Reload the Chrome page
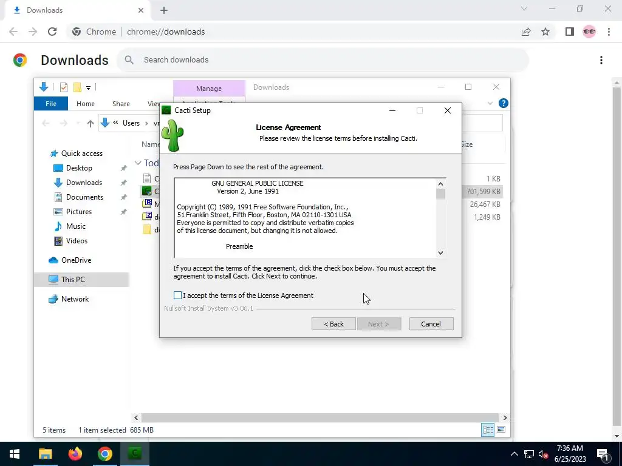This screenshot has height=466, width=622. (x=52, y=32)
